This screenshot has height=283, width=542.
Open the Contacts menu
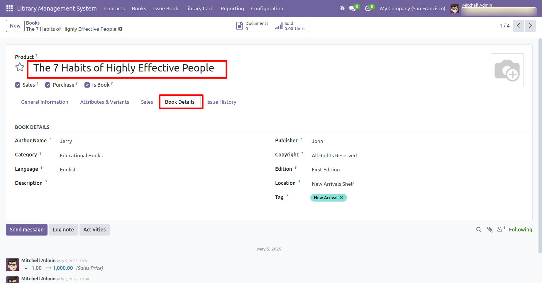point(114,8)
